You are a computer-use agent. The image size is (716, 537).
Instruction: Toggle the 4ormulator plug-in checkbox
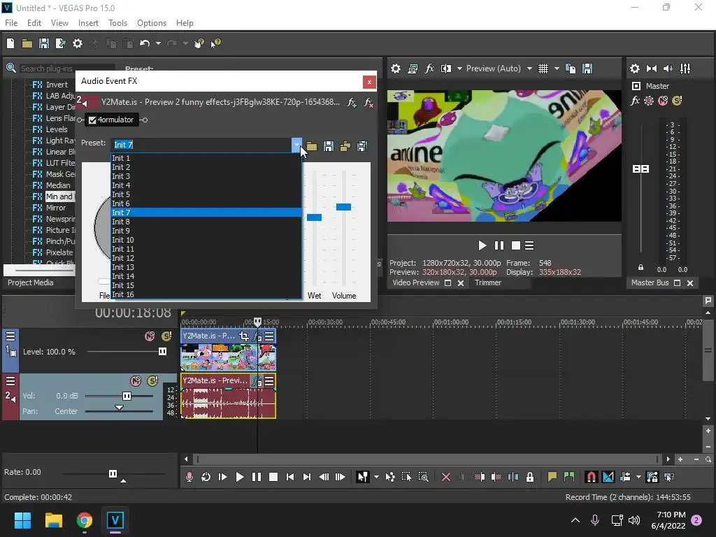(92, 120)
